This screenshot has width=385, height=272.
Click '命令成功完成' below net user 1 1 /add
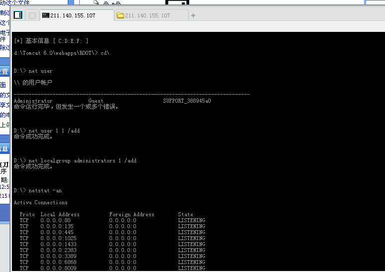click(x=33, y=136)
